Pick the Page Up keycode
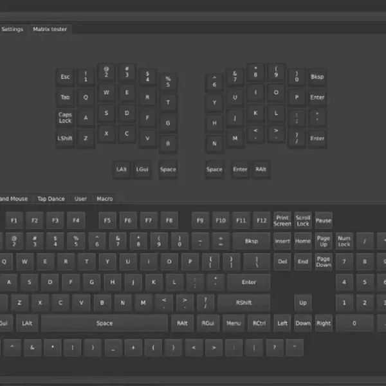386x386 pixels. 324,241
